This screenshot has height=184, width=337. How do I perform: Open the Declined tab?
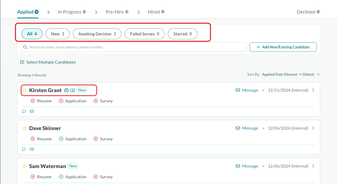[x=308, y=12]
